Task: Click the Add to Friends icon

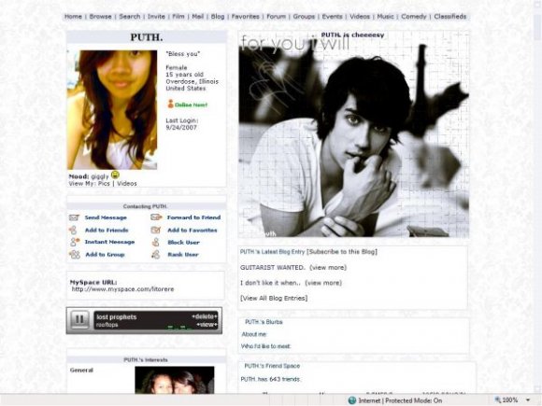Action: pos(73,230)
